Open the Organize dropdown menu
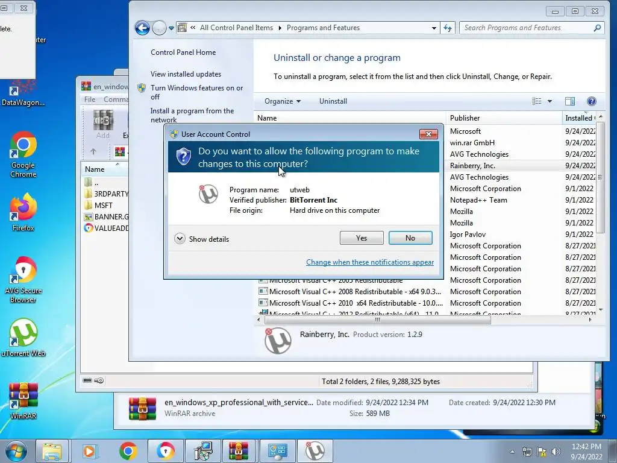Screen dimensions: 617x463 point(283,101)
